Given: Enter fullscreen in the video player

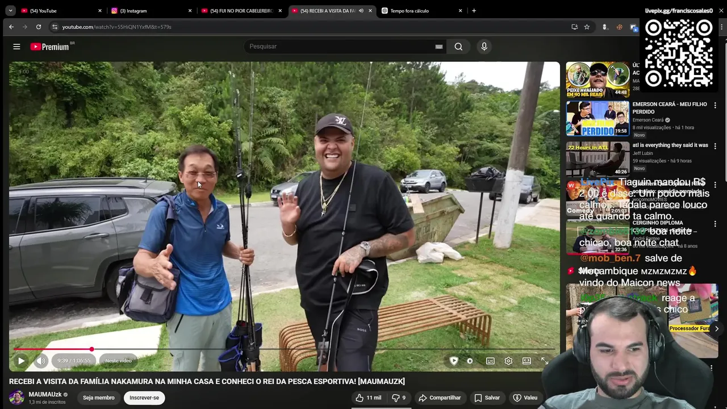Looking at the screenshot, I should point(544,361).
